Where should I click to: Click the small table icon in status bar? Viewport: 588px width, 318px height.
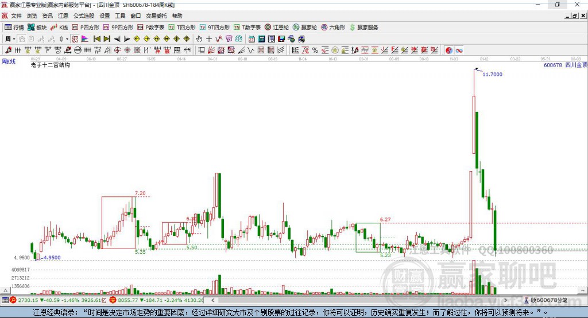click(5, 300)
